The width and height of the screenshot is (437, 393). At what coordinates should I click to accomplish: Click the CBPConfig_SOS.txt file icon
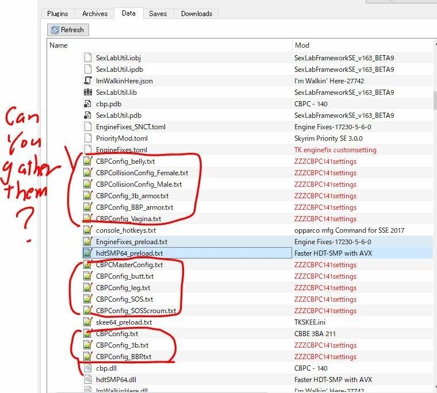click(88, 299)
